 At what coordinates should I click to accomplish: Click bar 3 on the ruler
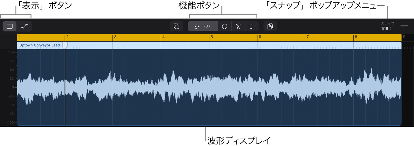coord(115,37)
